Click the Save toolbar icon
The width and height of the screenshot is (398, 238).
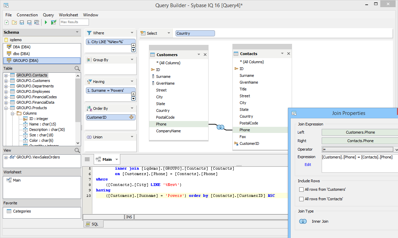(x=22, y=22)
